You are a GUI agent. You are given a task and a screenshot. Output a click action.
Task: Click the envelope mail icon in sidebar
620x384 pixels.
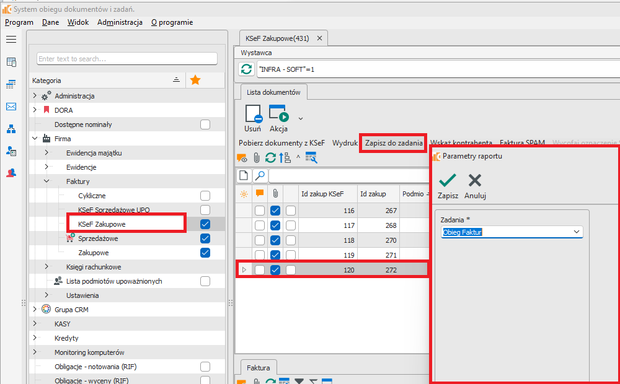11,107
